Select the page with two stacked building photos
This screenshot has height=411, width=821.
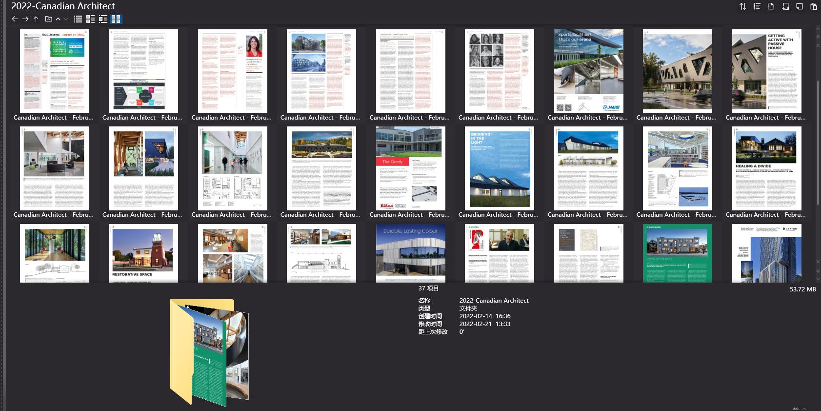tap(321, 71)
